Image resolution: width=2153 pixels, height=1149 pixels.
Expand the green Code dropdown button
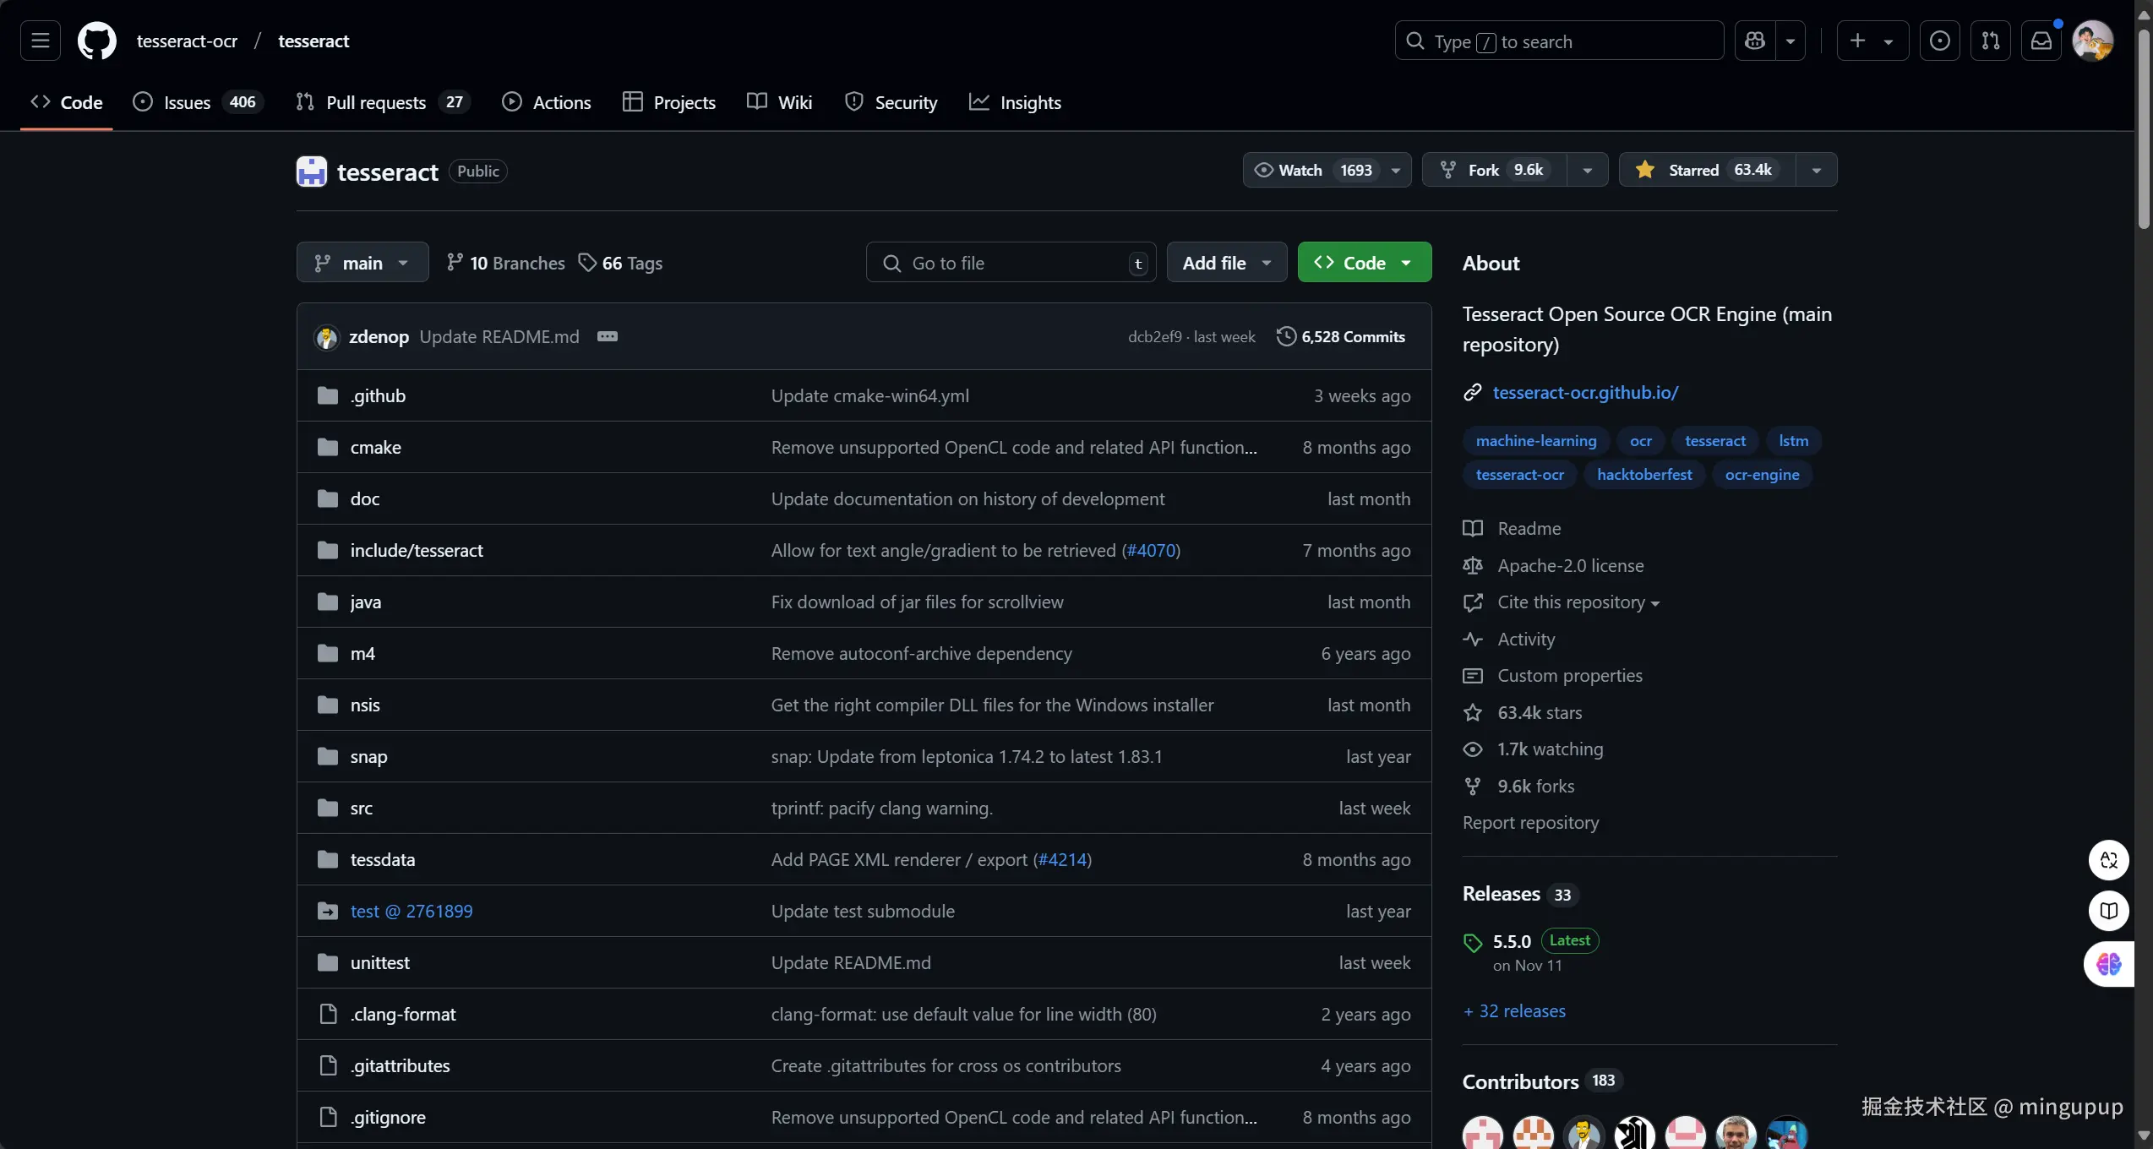coord(1364,263)
